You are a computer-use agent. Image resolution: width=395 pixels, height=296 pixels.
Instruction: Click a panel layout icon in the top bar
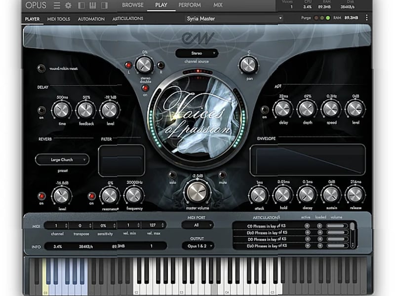pos(82,5)
